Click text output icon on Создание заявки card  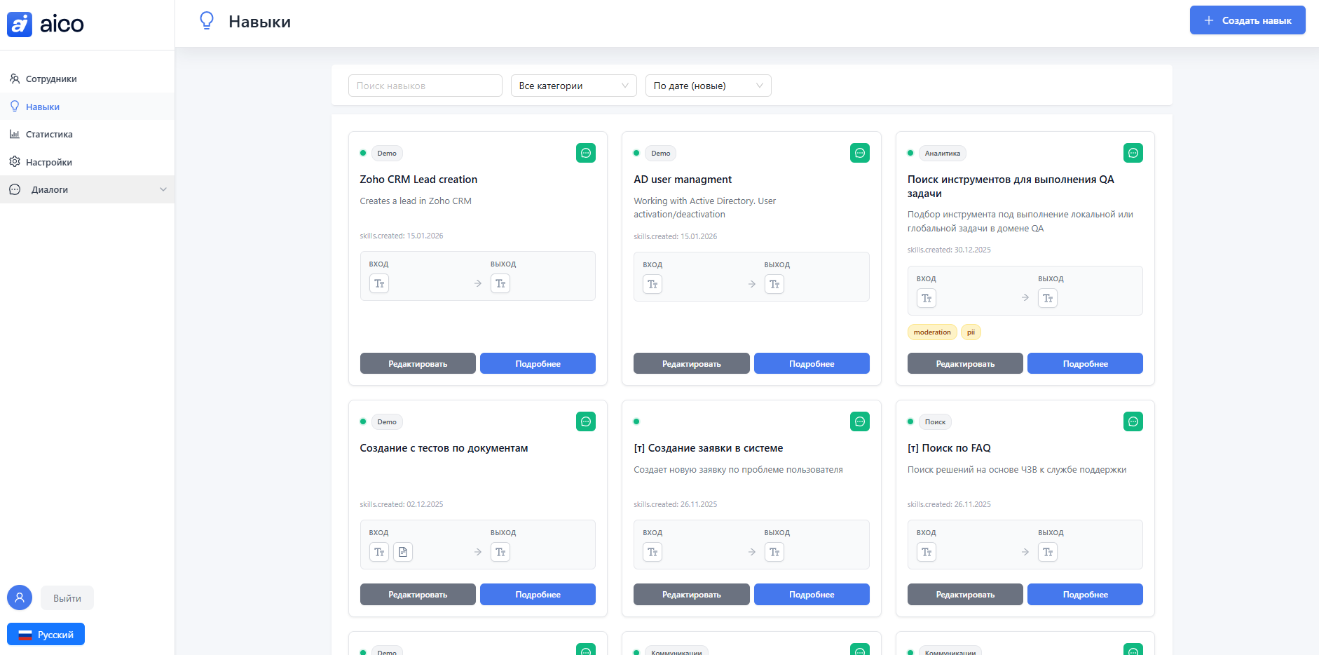774,552
